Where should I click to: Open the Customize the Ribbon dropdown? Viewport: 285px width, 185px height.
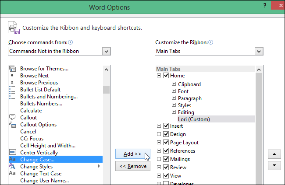coord(259,52)
